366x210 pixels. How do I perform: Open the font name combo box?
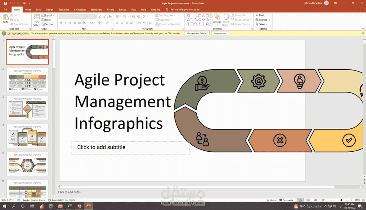click(x=73, y=16)
